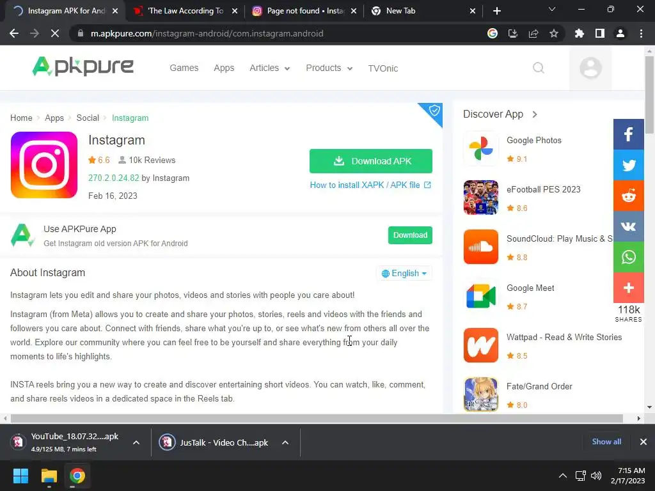Click Show all downloads
The height and width of the screenshot is (491, 655).
(606, 442)
